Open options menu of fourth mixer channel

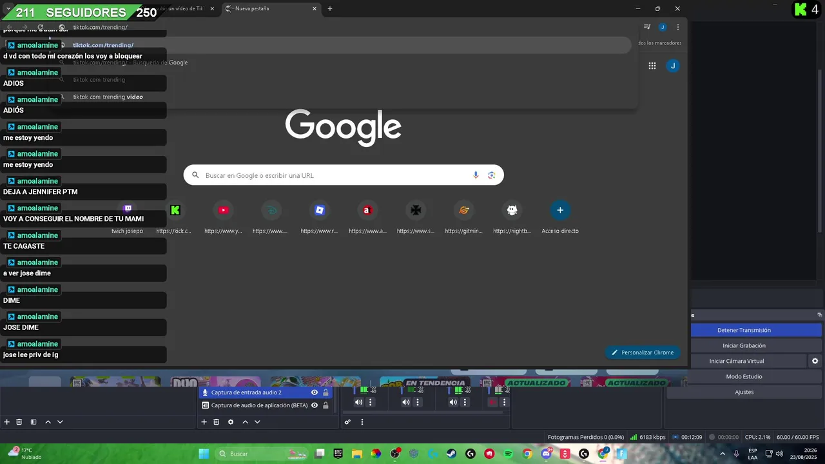504,402
